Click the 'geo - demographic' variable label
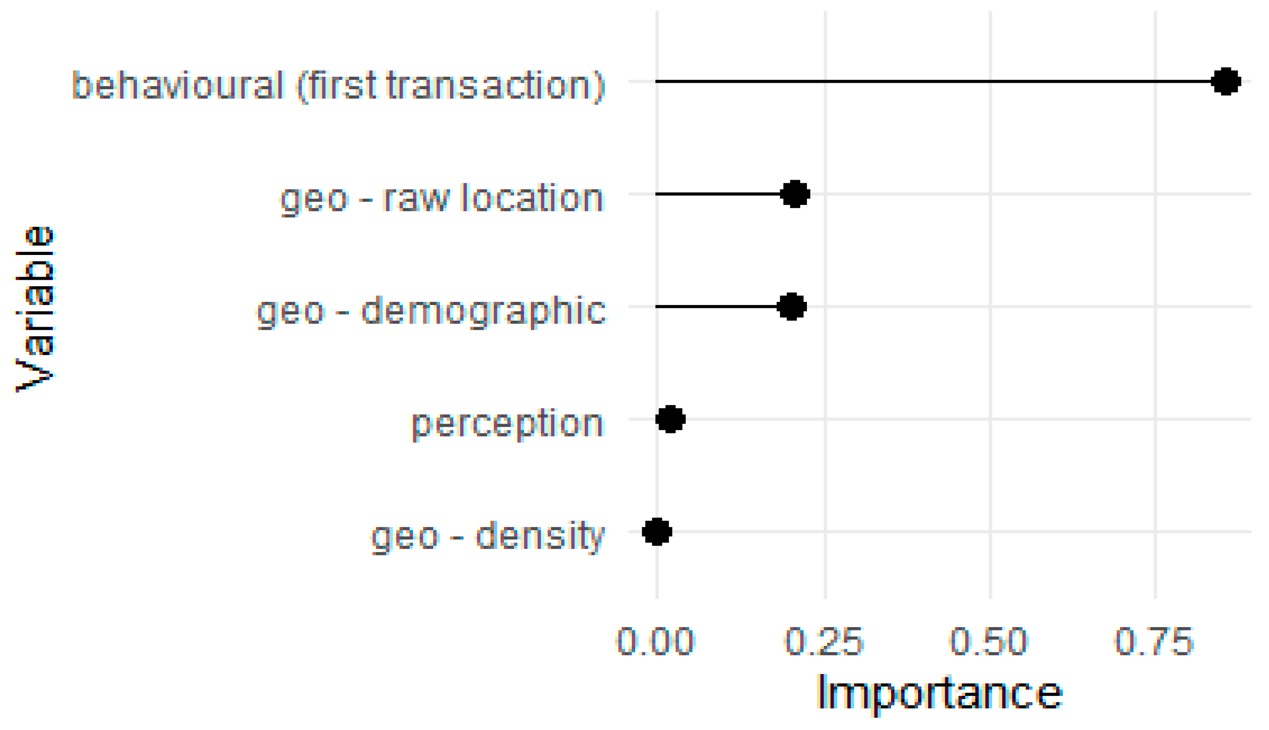The height and width of the screenshot is (730, 1269). [x=431, y=311]
